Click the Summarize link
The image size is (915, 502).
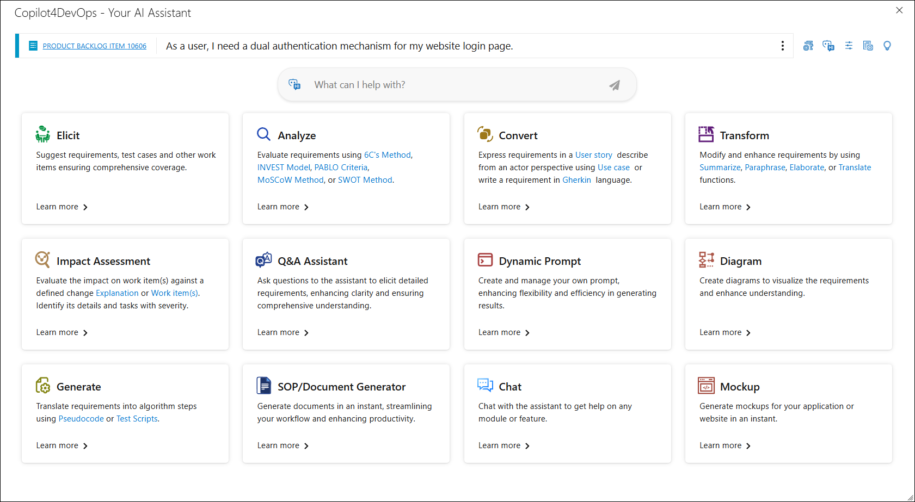click(x=720, y=168)
